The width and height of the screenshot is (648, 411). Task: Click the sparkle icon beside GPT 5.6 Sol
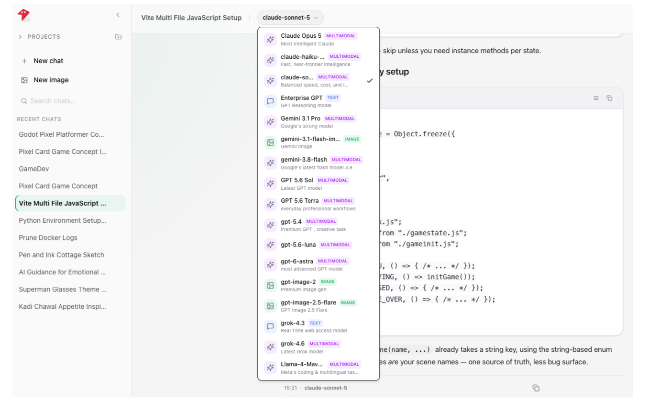[270, 184]
